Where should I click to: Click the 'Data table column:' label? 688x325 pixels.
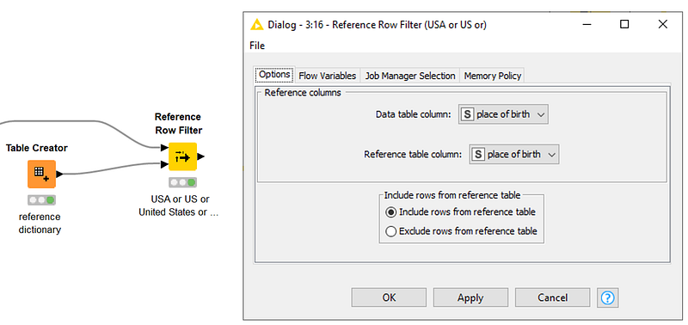click(414, 114)
